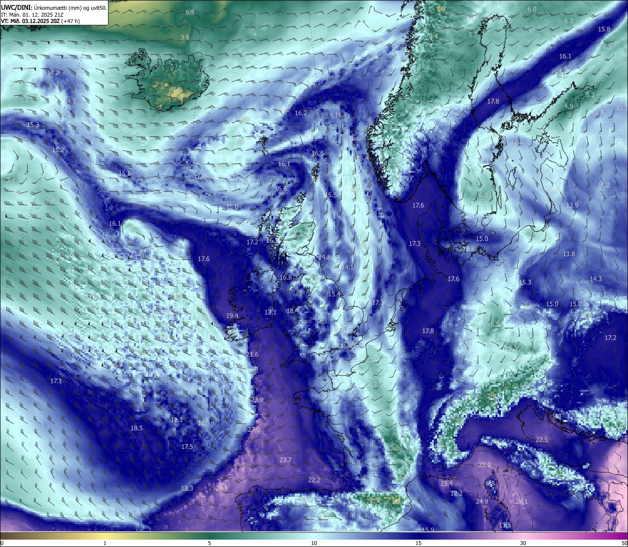Click the '50' label at the end of the colour scale
The image size is (628, 547).
click(624, 543)
